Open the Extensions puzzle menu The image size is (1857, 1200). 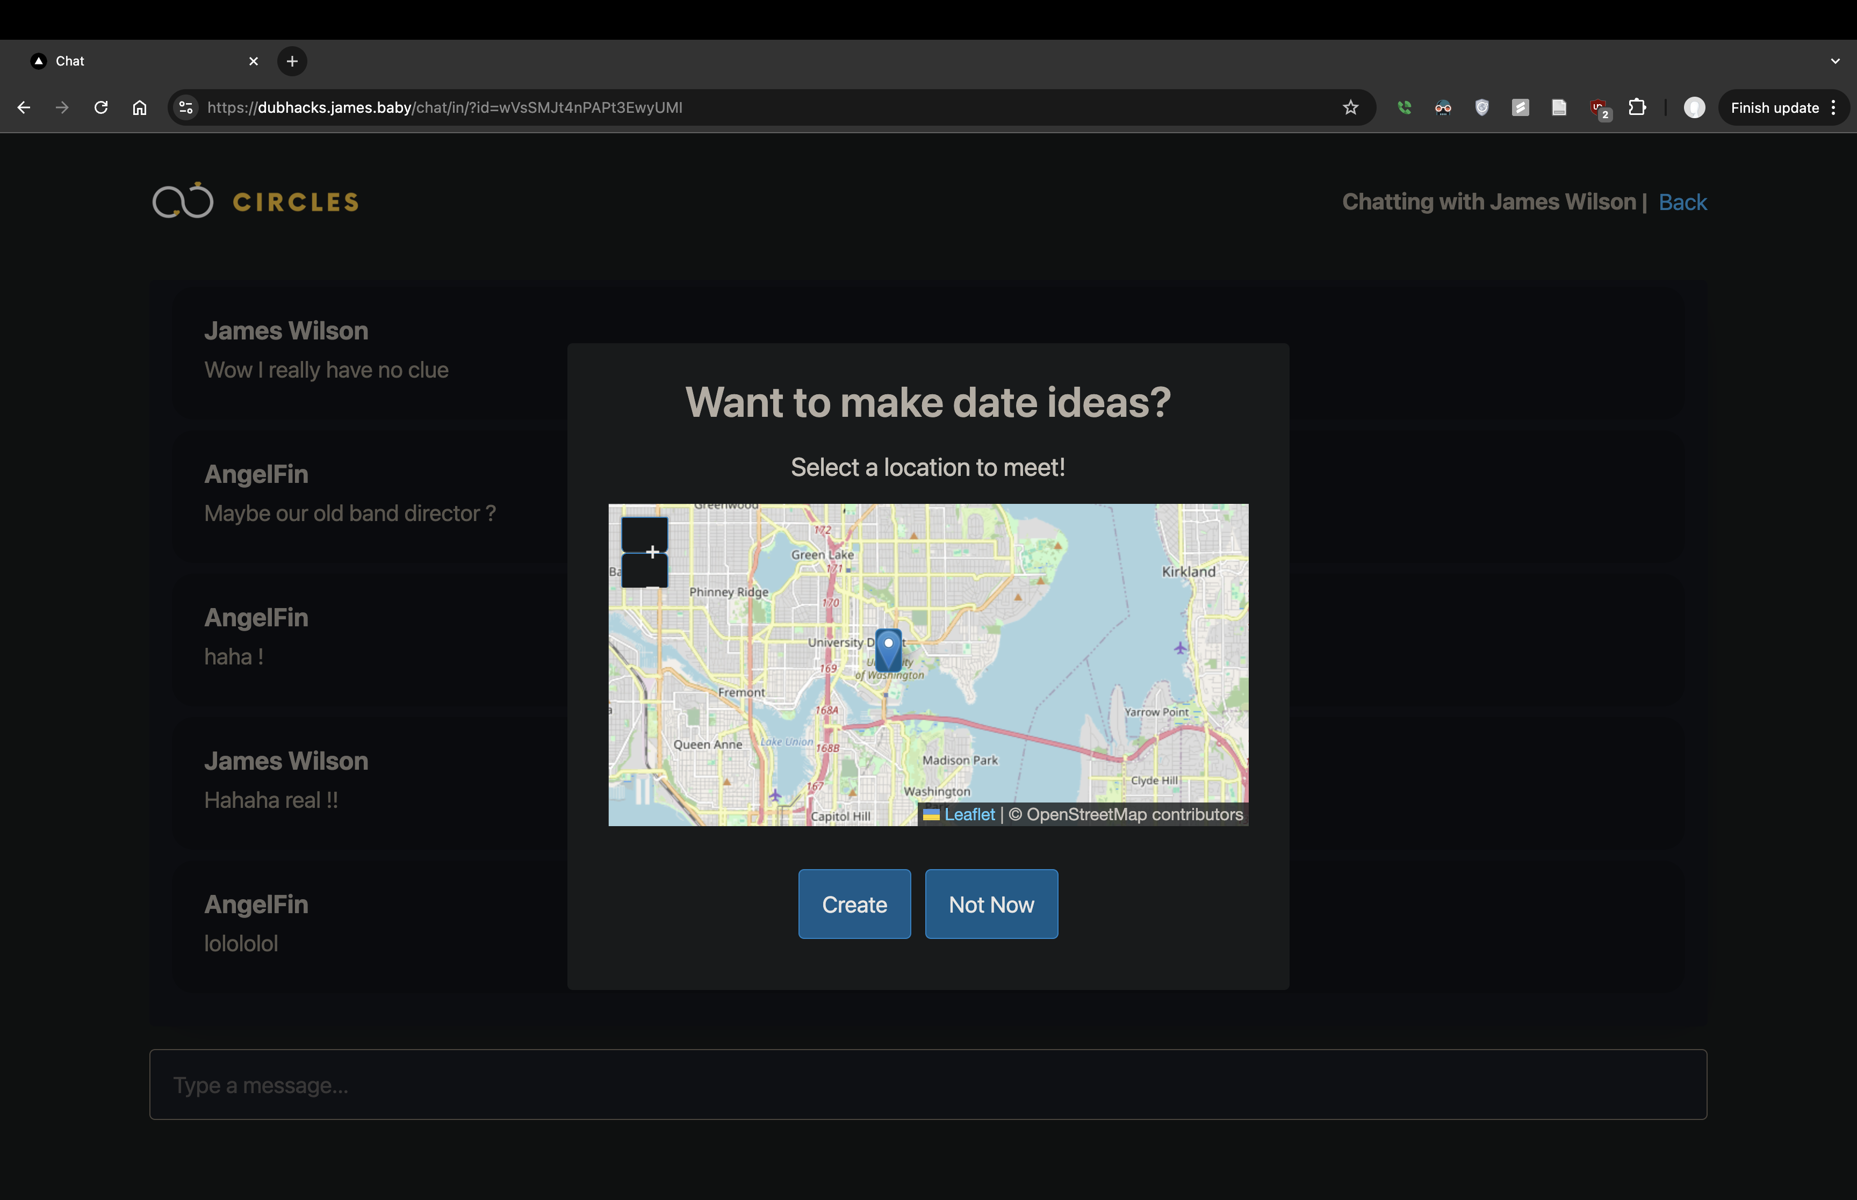[1637, 107]
